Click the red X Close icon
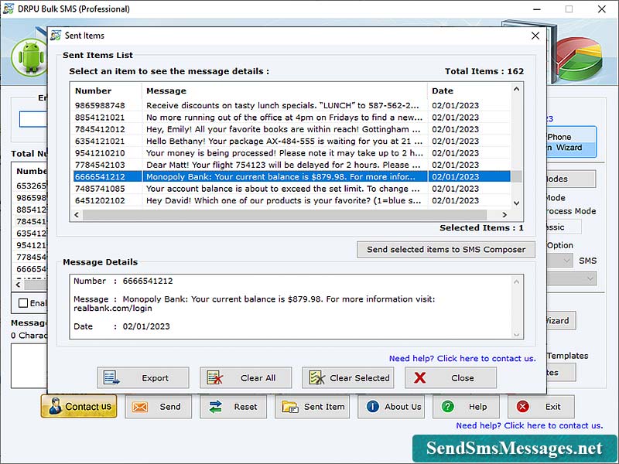 [x=420, y=377]
